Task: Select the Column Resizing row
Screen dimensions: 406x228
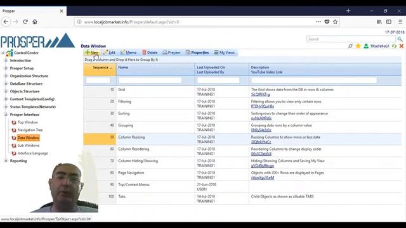Action: tap(242, 139)
